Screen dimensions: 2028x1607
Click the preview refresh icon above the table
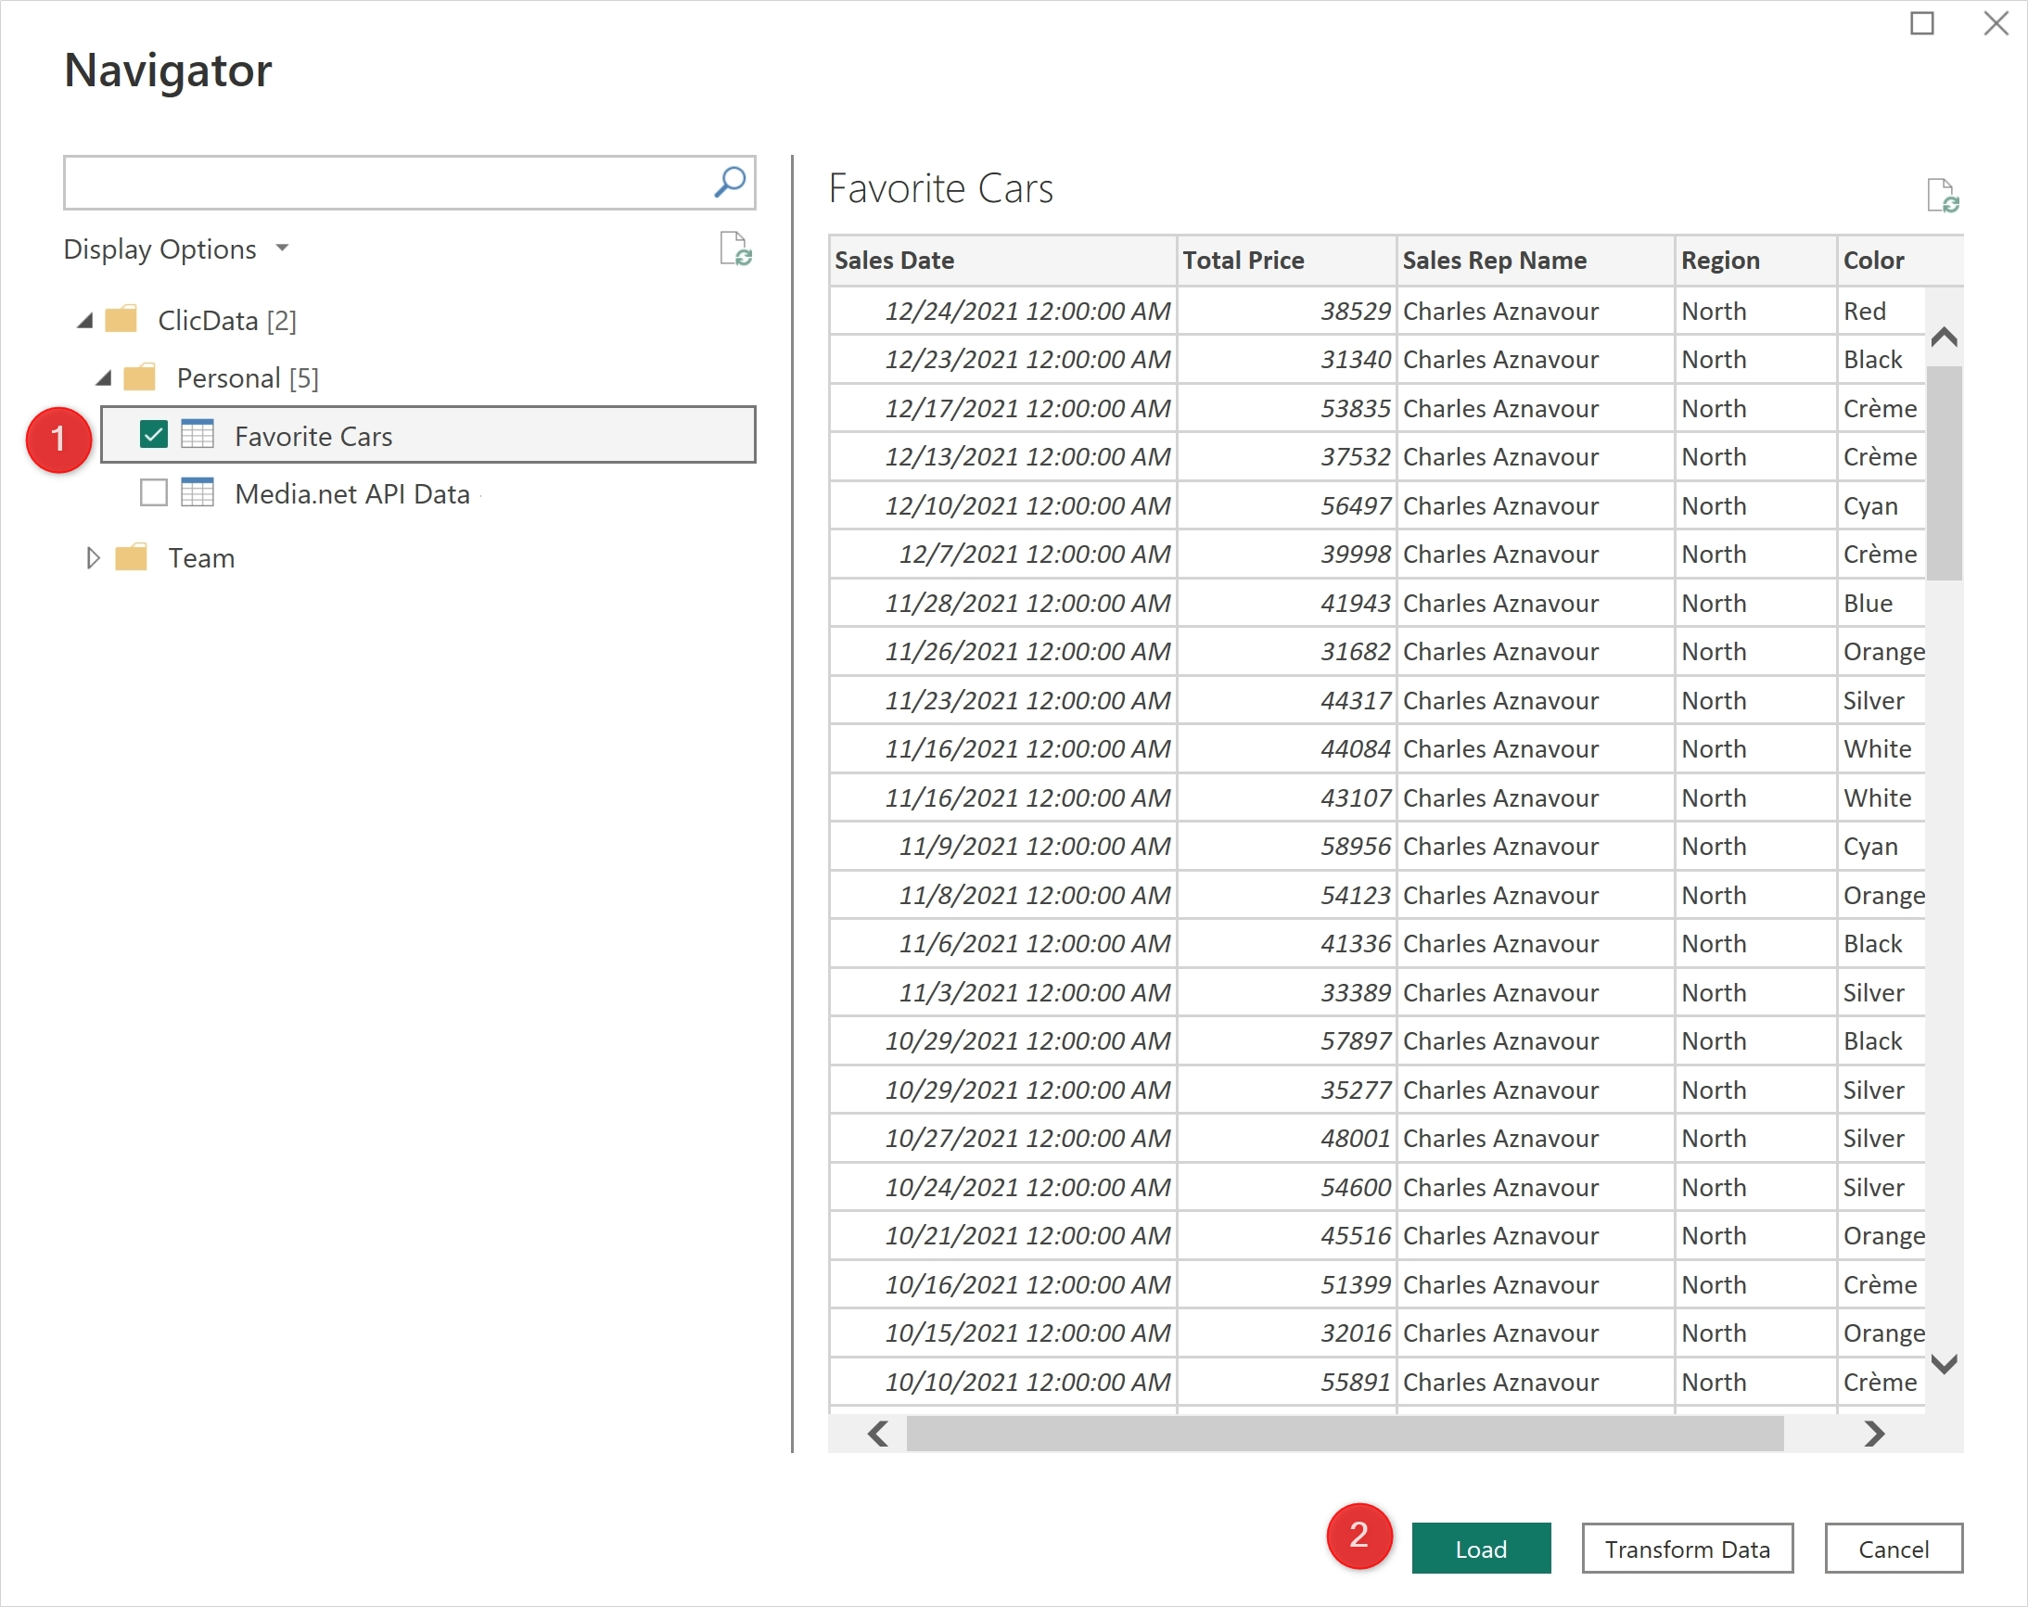coord(1942,195)
